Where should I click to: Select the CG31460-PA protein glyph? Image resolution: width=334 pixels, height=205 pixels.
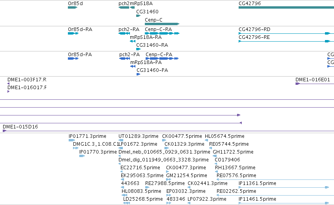138,74
